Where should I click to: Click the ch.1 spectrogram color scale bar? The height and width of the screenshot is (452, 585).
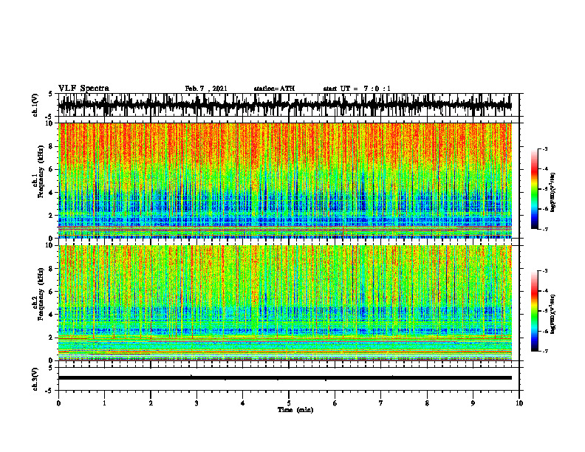(x=534, y=189)
